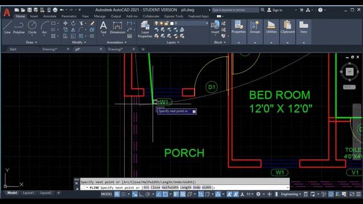Open the Drawing1 file tab
The height and width of the screenshot is (204, 363).
(50, 49)
